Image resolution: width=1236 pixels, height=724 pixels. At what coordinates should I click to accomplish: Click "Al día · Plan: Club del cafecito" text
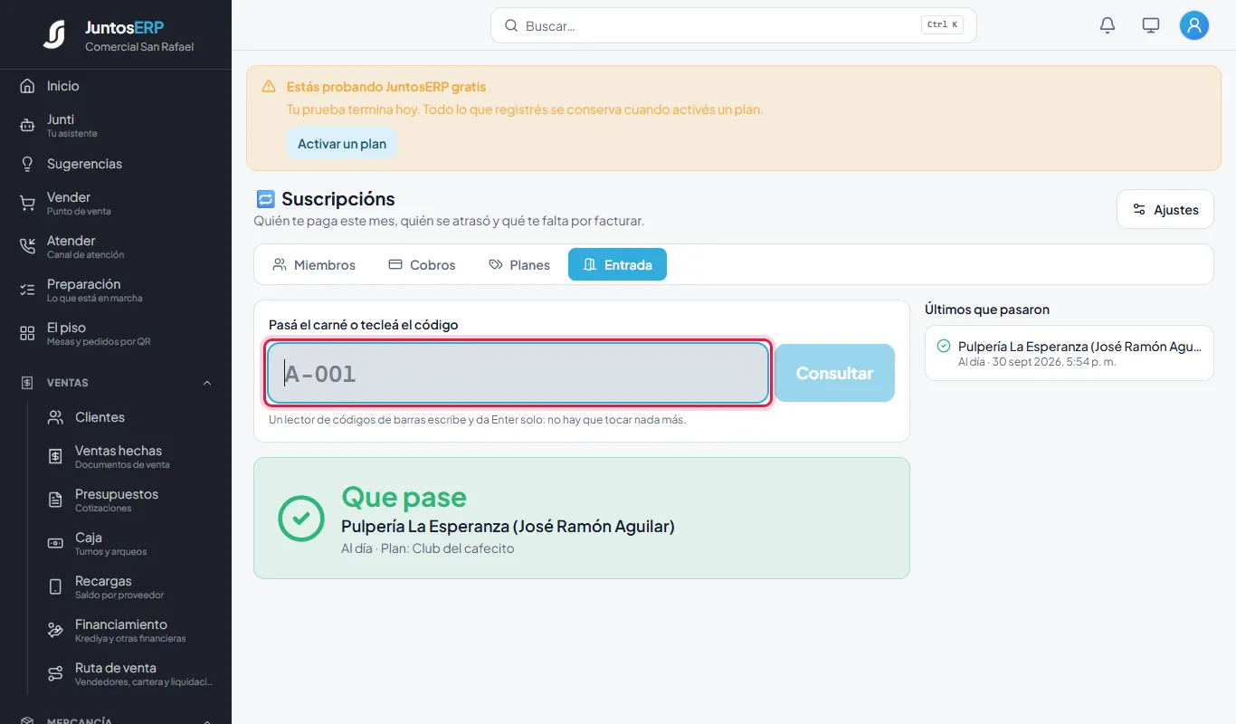(428, 548)
